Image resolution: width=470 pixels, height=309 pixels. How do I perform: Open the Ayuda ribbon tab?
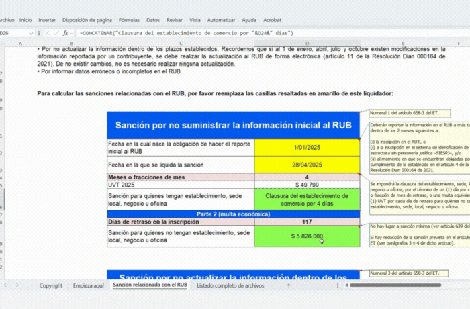[x=249, y=20]
